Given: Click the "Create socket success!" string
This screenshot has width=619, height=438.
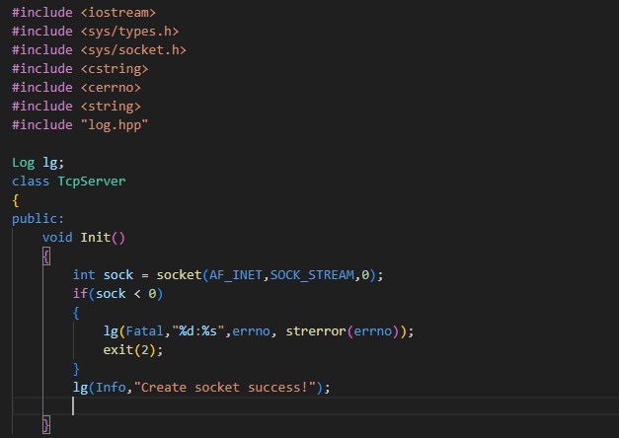Looking at the screenshot, I should point(225,388).
